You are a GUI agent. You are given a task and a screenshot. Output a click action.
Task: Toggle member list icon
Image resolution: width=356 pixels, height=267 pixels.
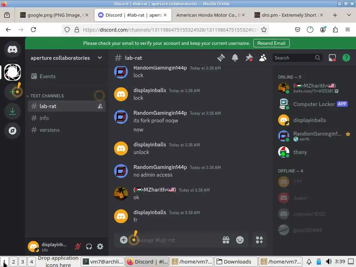pos(263,58)
